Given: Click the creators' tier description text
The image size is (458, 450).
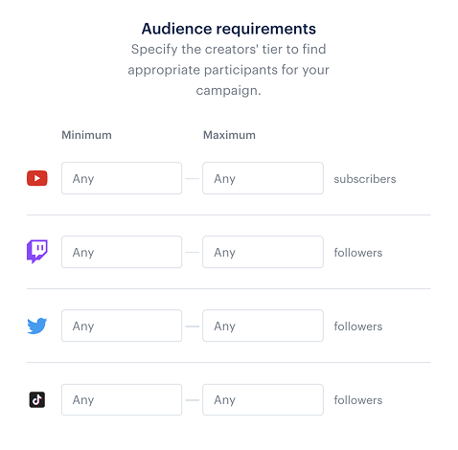Looking at the screenshot, I should click(x=229, y=70).
